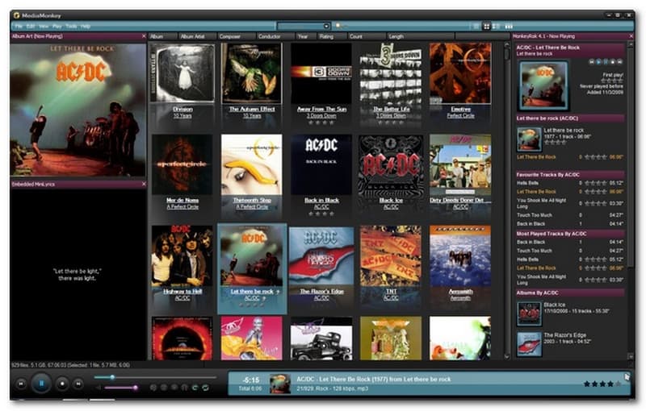
Task: Open the Tools menu
Action: [71, 27]
